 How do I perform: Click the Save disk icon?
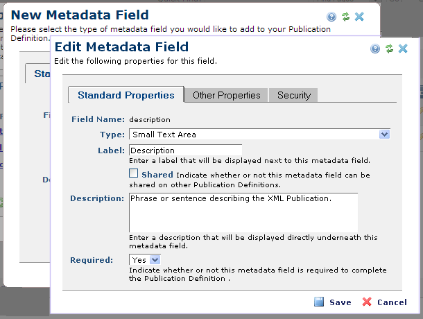click(319, 302)
